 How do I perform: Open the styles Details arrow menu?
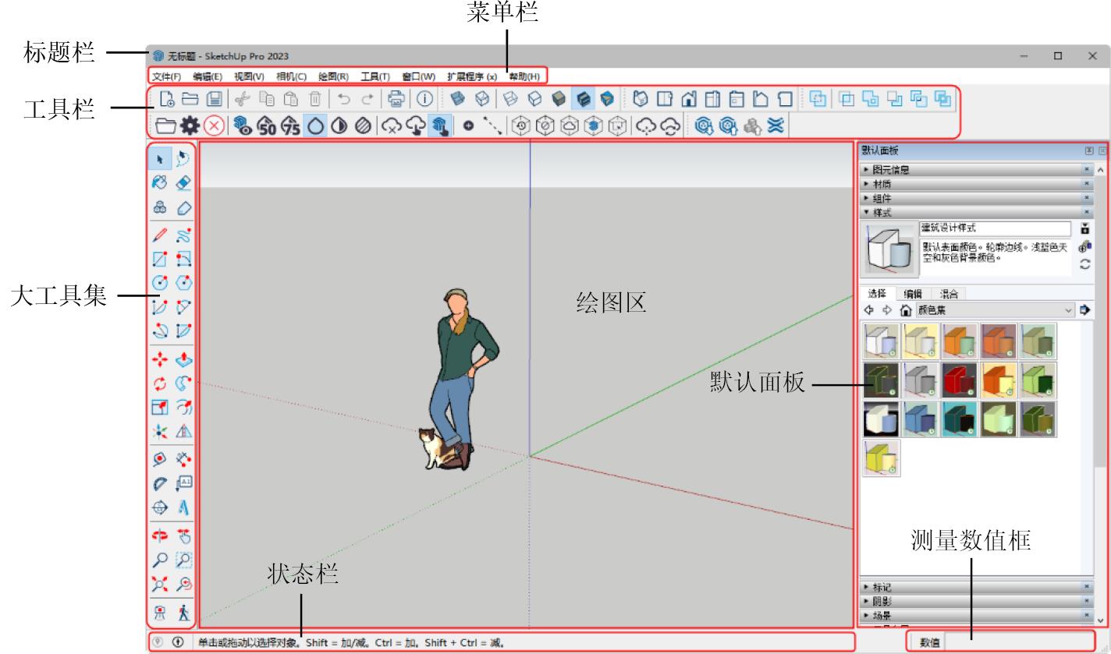coord(1084,309)
